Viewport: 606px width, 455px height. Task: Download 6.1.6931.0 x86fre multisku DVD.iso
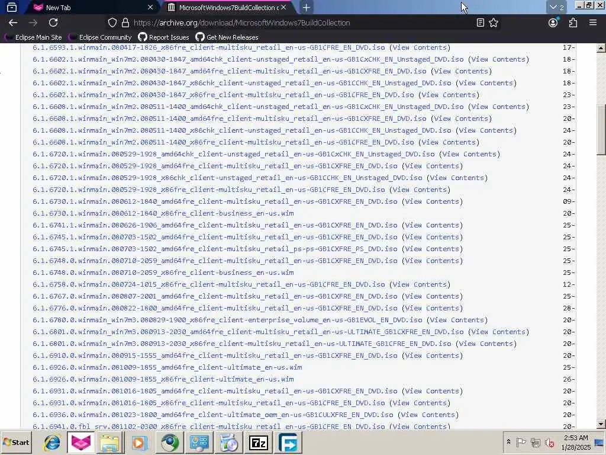tap(209, 403)
